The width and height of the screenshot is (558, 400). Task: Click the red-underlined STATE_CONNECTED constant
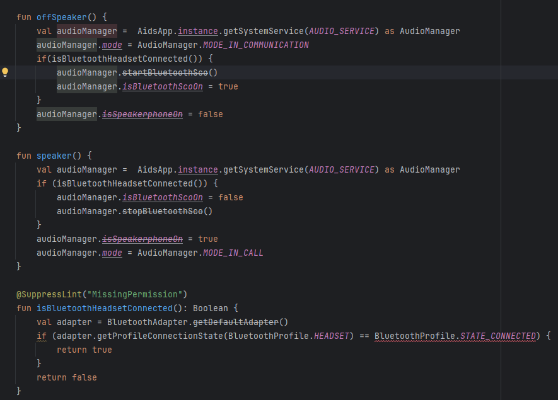coord(498,336)
